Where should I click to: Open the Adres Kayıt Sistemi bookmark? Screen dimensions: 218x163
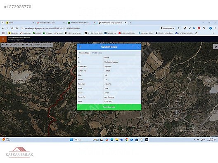pyautogui.click(x=146, y=33)
